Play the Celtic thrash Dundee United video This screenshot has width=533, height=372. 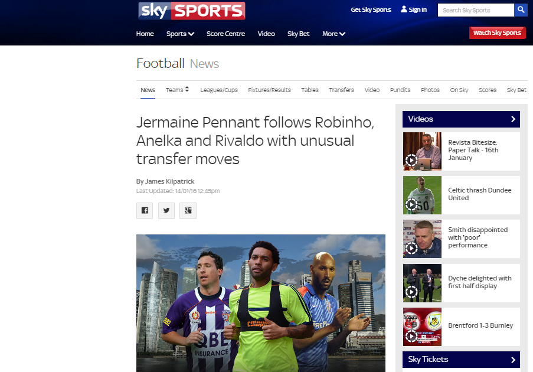pos(422,195)
